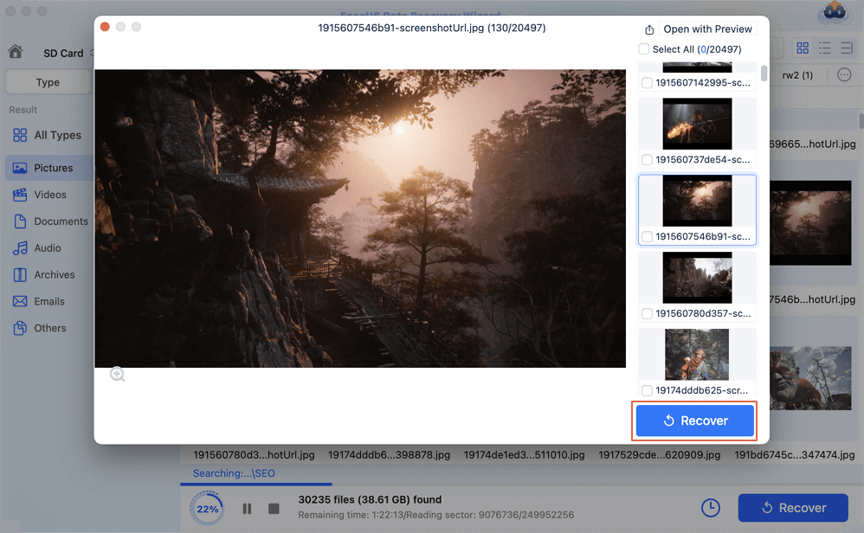This screenshot has width=864, height=533.
Task: Click the Documents file icon
Action: coord(20,222)
